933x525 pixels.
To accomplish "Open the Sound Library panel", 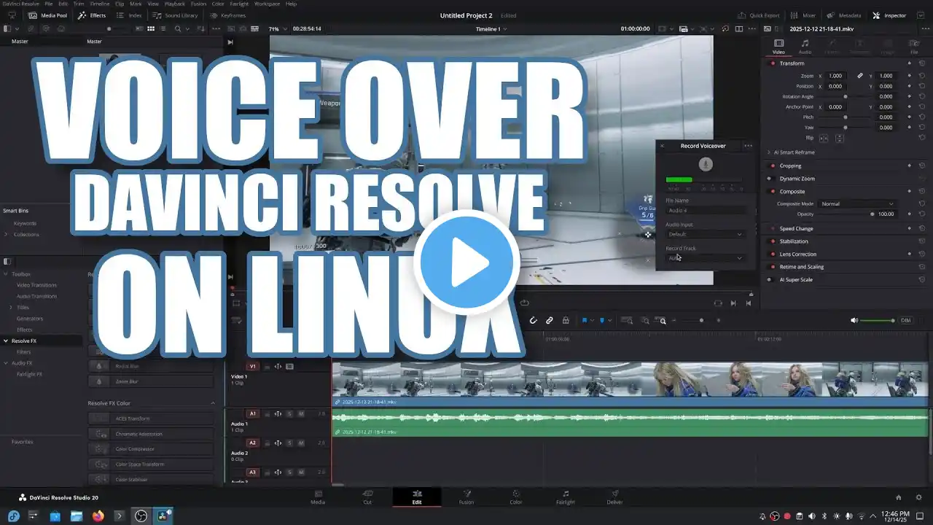I will tap(176, 15).
